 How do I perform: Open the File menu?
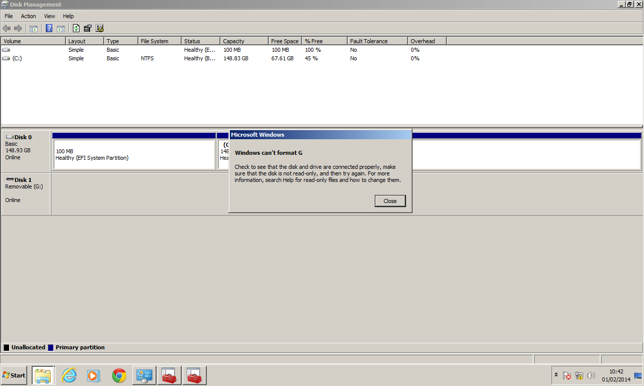pyautogui.click(x=9, y=16)
